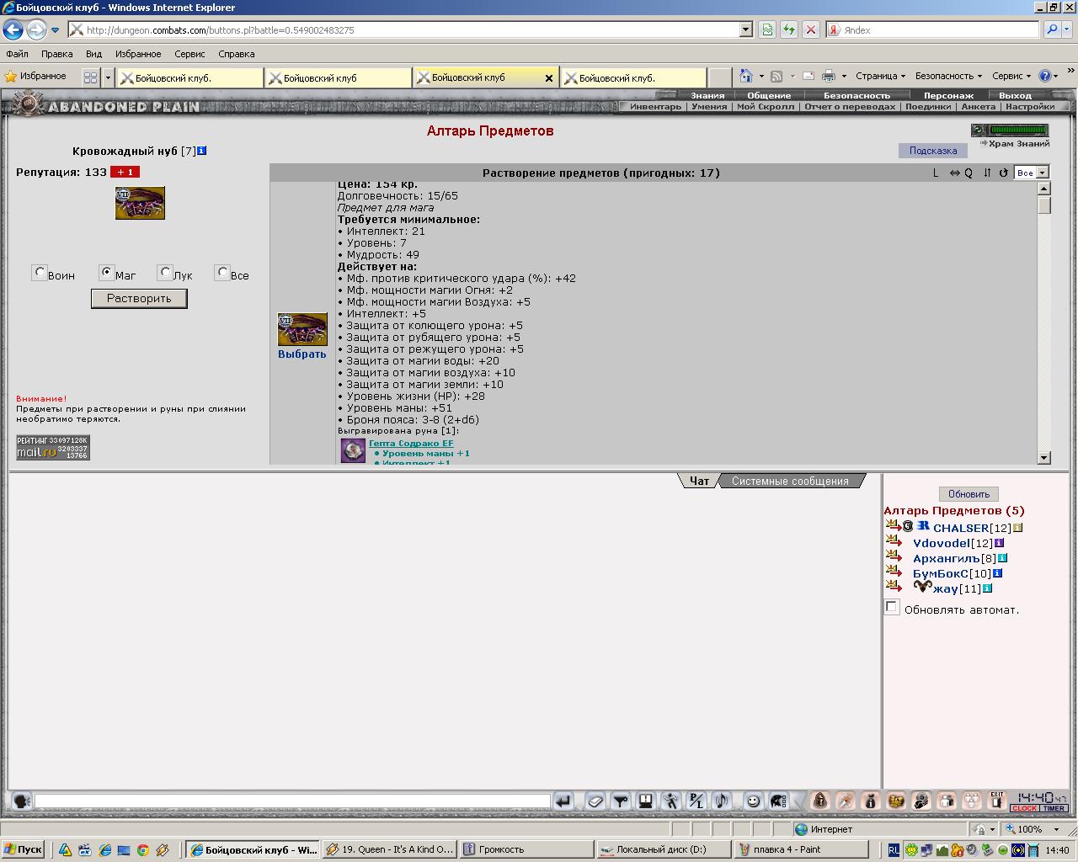Select the Все radio button
The width and height of the screenshot is (1078, 862).
click(221, 272)
